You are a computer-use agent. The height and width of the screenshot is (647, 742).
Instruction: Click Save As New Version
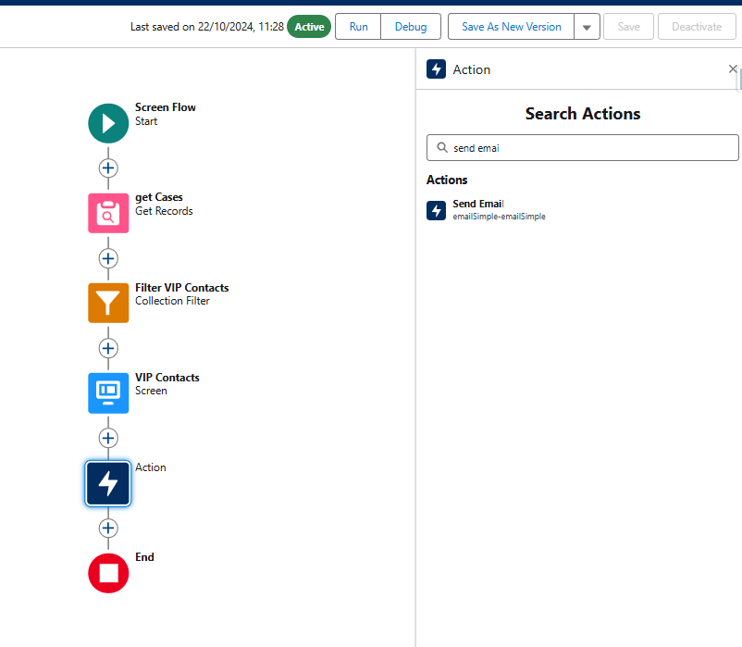tap(511, 27)
